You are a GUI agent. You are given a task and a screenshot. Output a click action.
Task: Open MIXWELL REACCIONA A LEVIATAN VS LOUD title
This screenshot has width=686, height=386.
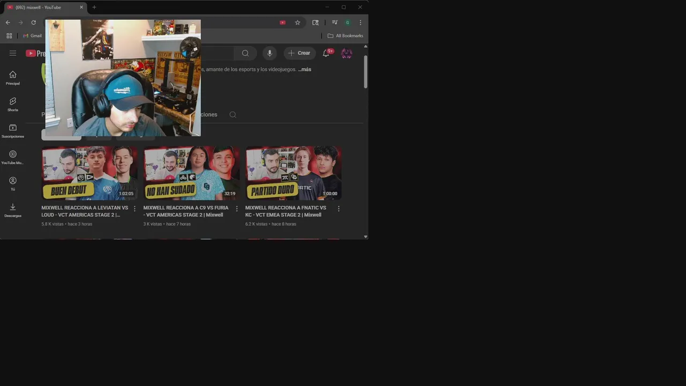click(85, 211)
